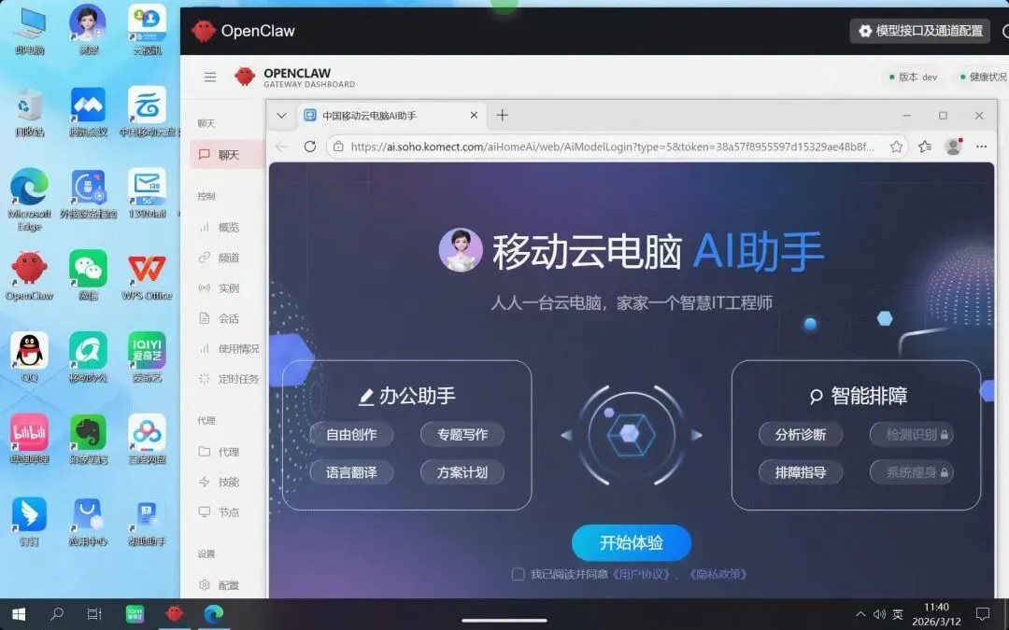Check the 我已阅读并同意 agreement checkbox

click(x=518, y=574)
